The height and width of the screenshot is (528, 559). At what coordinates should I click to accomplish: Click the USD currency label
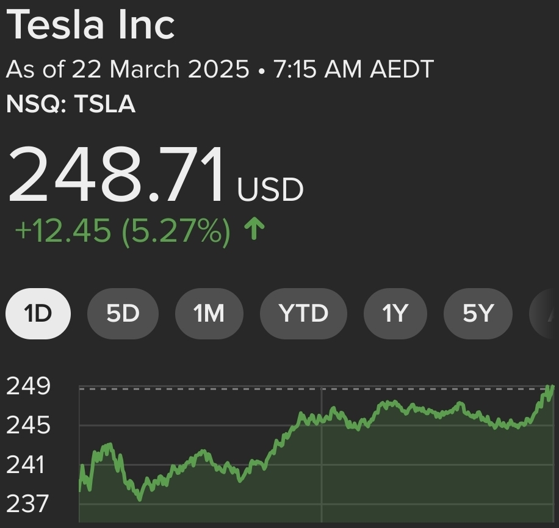pyautogui.click(x=270, y=189)
